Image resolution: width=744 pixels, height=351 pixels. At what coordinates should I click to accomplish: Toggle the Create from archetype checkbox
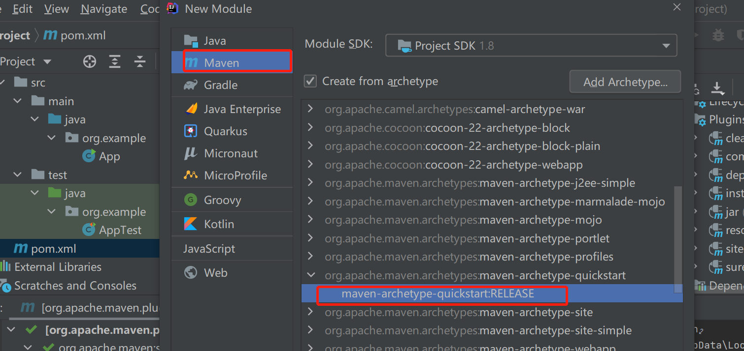point(310,81)
